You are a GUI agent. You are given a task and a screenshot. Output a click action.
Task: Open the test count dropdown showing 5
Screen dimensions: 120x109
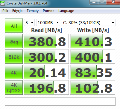(x=29, y=23)
